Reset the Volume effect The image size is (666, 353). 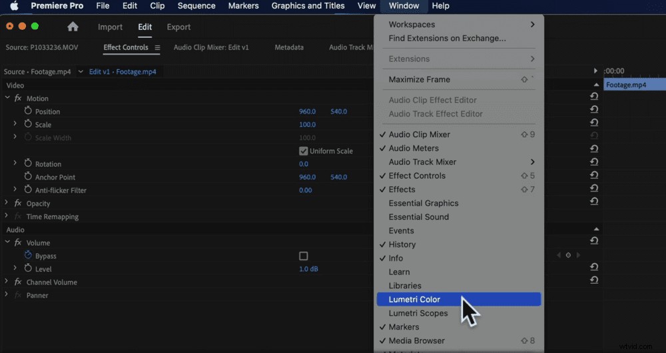(x=594, y=241)
